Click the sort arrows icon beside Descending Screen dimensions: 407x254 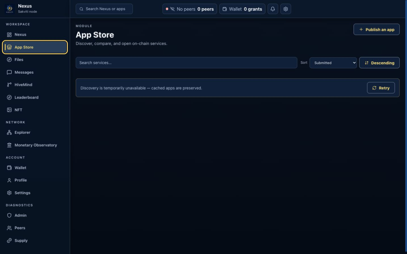pyautogui.click(x=367, y=63)
